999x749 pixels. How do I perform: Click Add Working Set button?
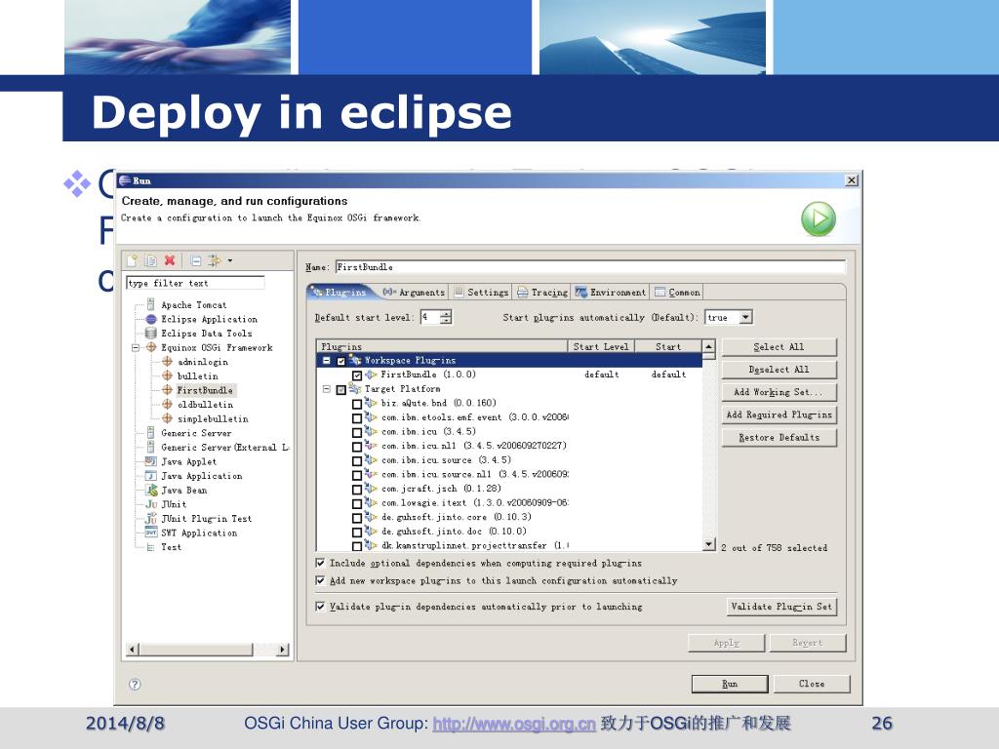point(779,392)
